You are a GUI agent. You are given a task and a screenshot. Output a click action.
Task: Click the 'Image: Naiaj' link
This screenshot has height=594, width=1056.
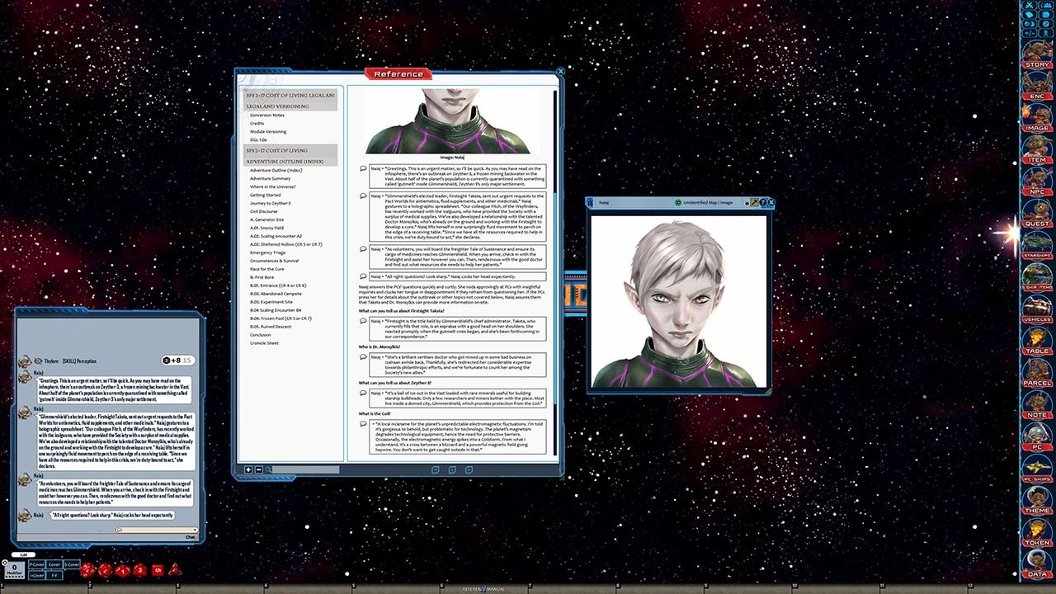pos(451,158)
